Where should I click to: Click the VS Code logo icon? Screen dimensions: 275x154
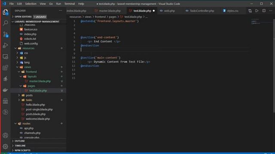pos(4,4)
